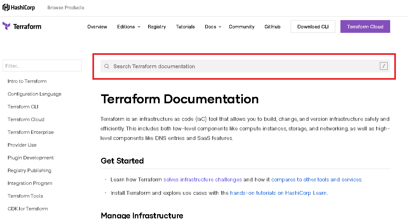This screenshot has height=219, width=408.
Task: Open Integration Program in sidebar
Action: (30, 183)
